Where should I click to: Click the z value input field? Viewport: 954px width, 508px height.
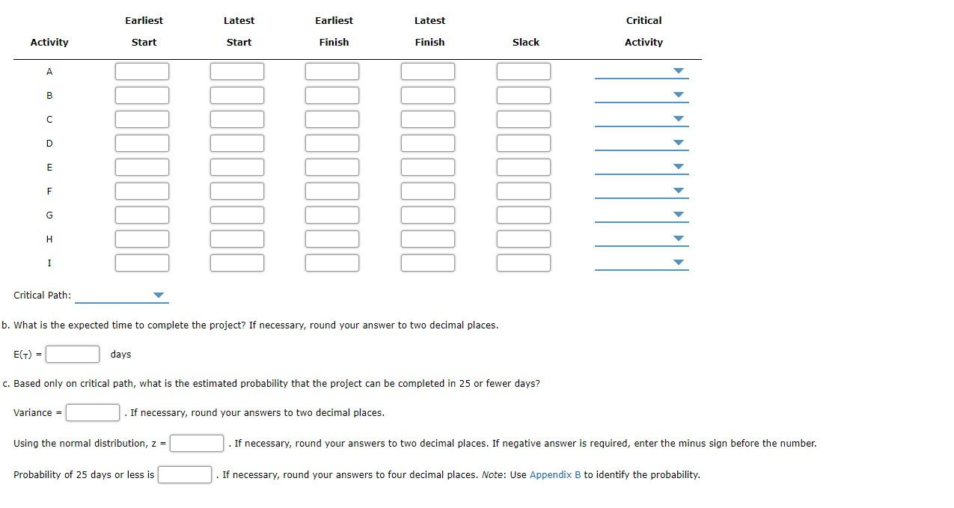[x=195, y=443]
